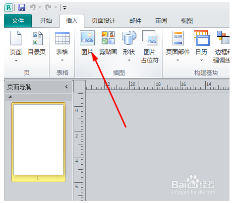Image resolution: width=233 pixels, height=203 pixels.
Task: Click the 表格 table icon
Action: click(x=62, y=38)
